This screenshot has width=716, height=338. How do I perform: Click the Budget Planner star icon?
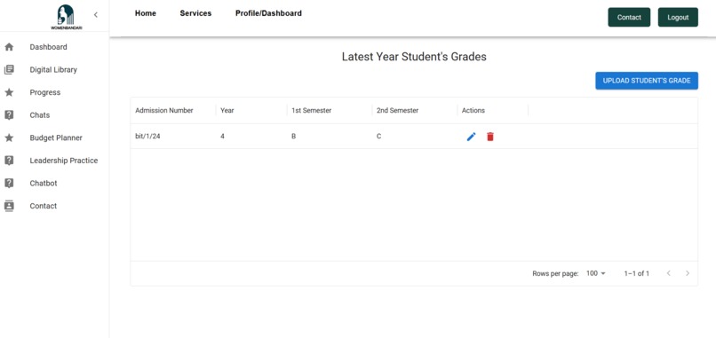[9, 138]
